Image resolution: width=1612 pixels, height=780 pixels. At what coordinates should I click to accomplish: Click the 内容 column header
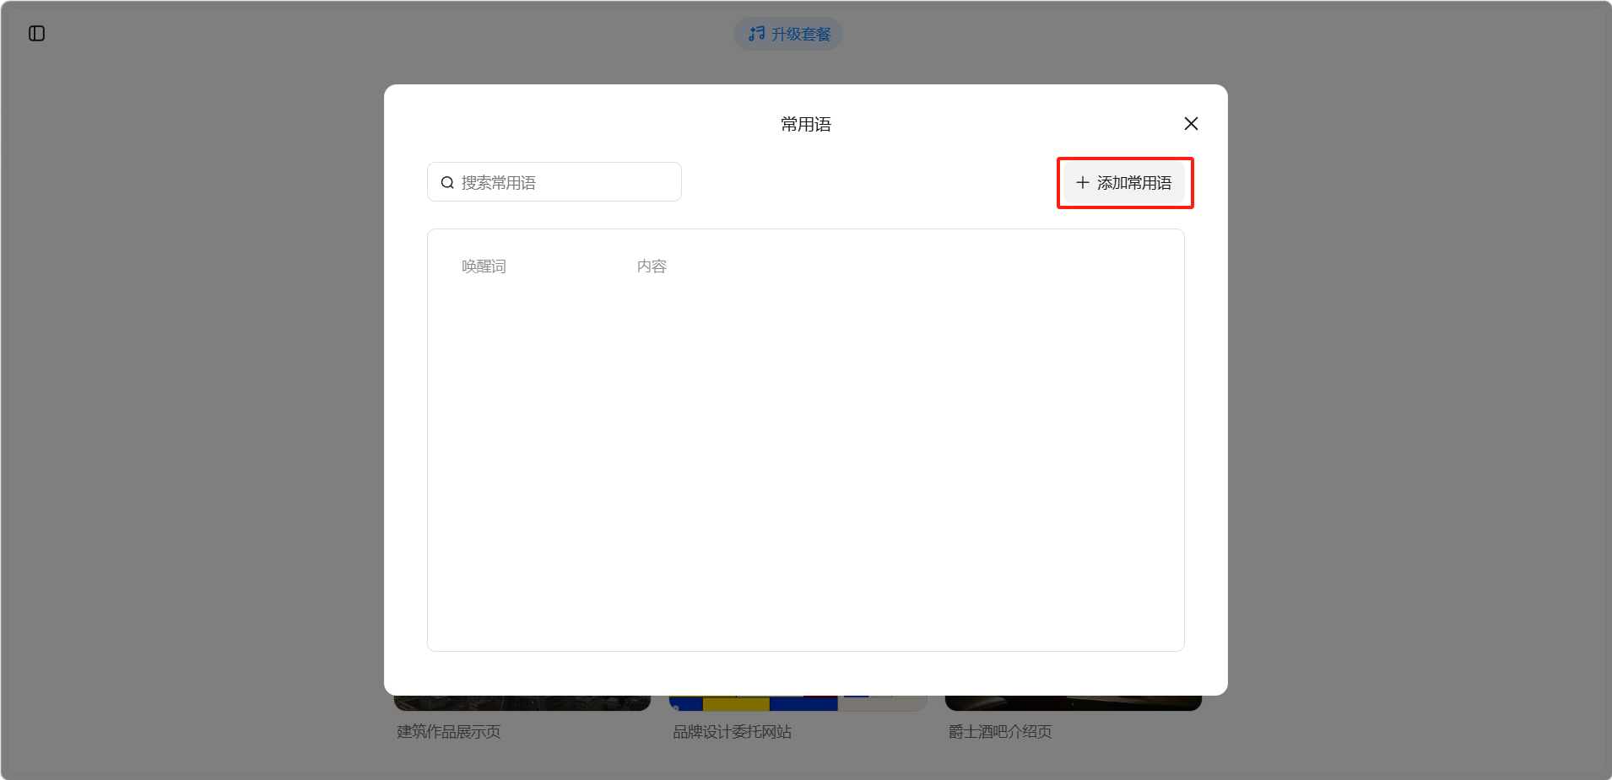(652, 266)
